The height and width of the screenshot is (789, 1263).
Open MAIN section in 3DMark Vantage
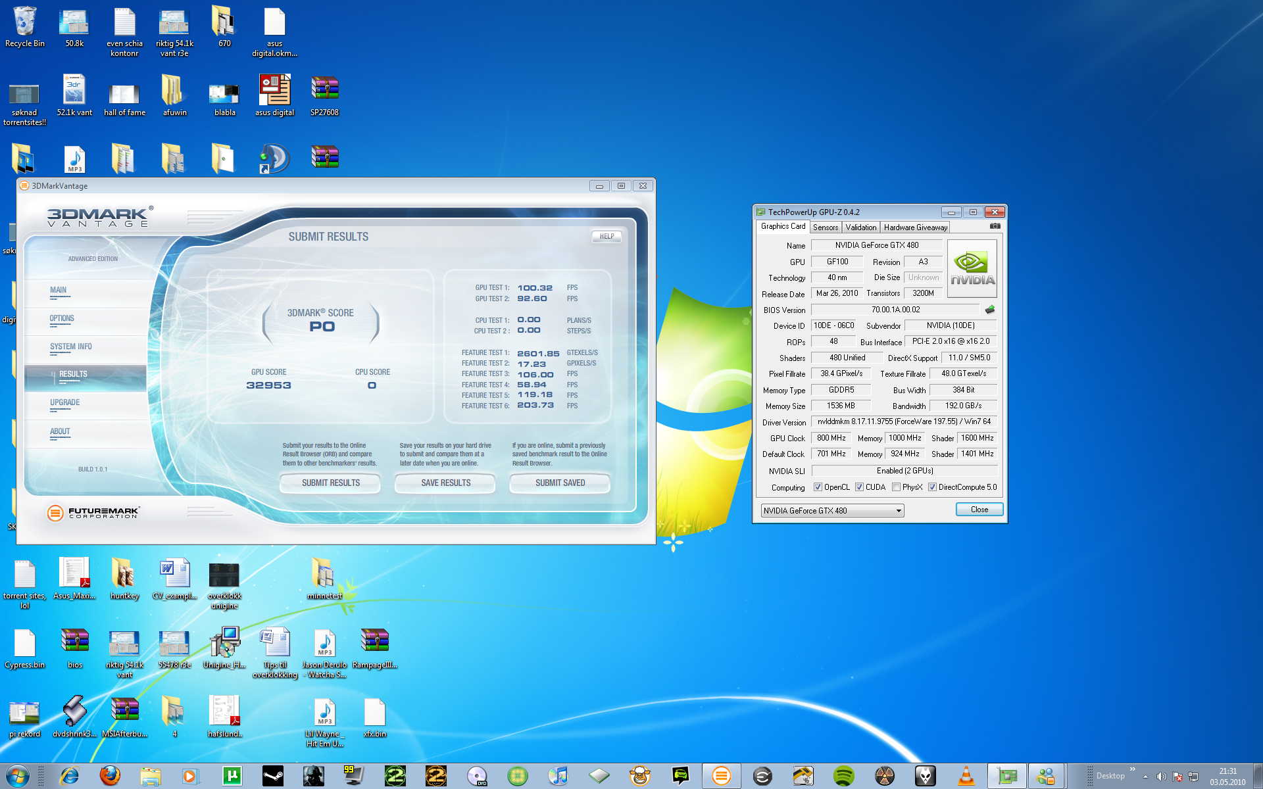tap(86, 293)
